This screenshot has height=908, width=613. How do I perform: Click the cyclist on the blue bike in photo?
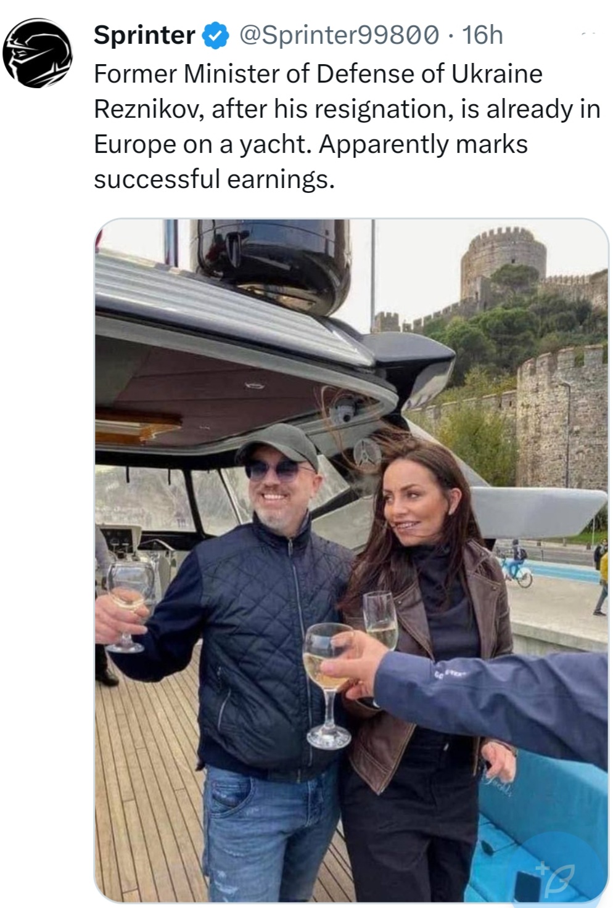[514, 564]
